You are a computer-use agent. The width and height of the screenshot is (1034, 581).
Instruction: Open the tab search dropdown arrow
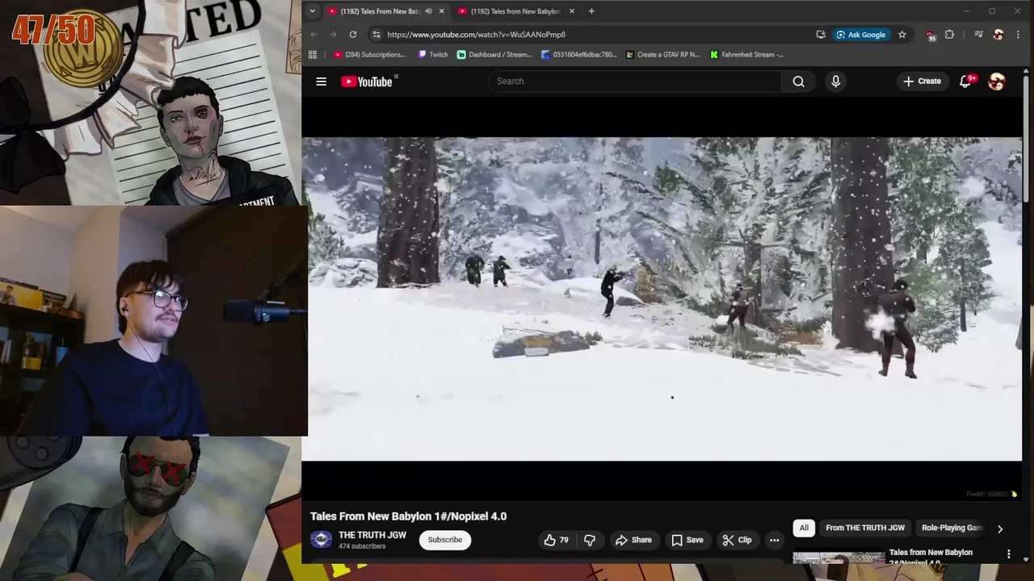312,11
